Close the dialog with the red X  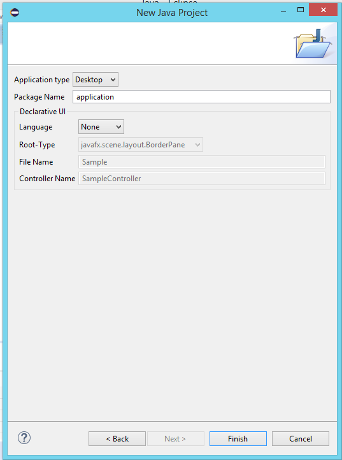(x=324, y=10)
